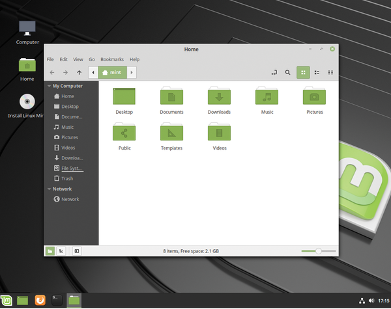Click the path bar right scroll arrow
The height and width of the screenshot is (309, 391).
[x=132, y=72]
